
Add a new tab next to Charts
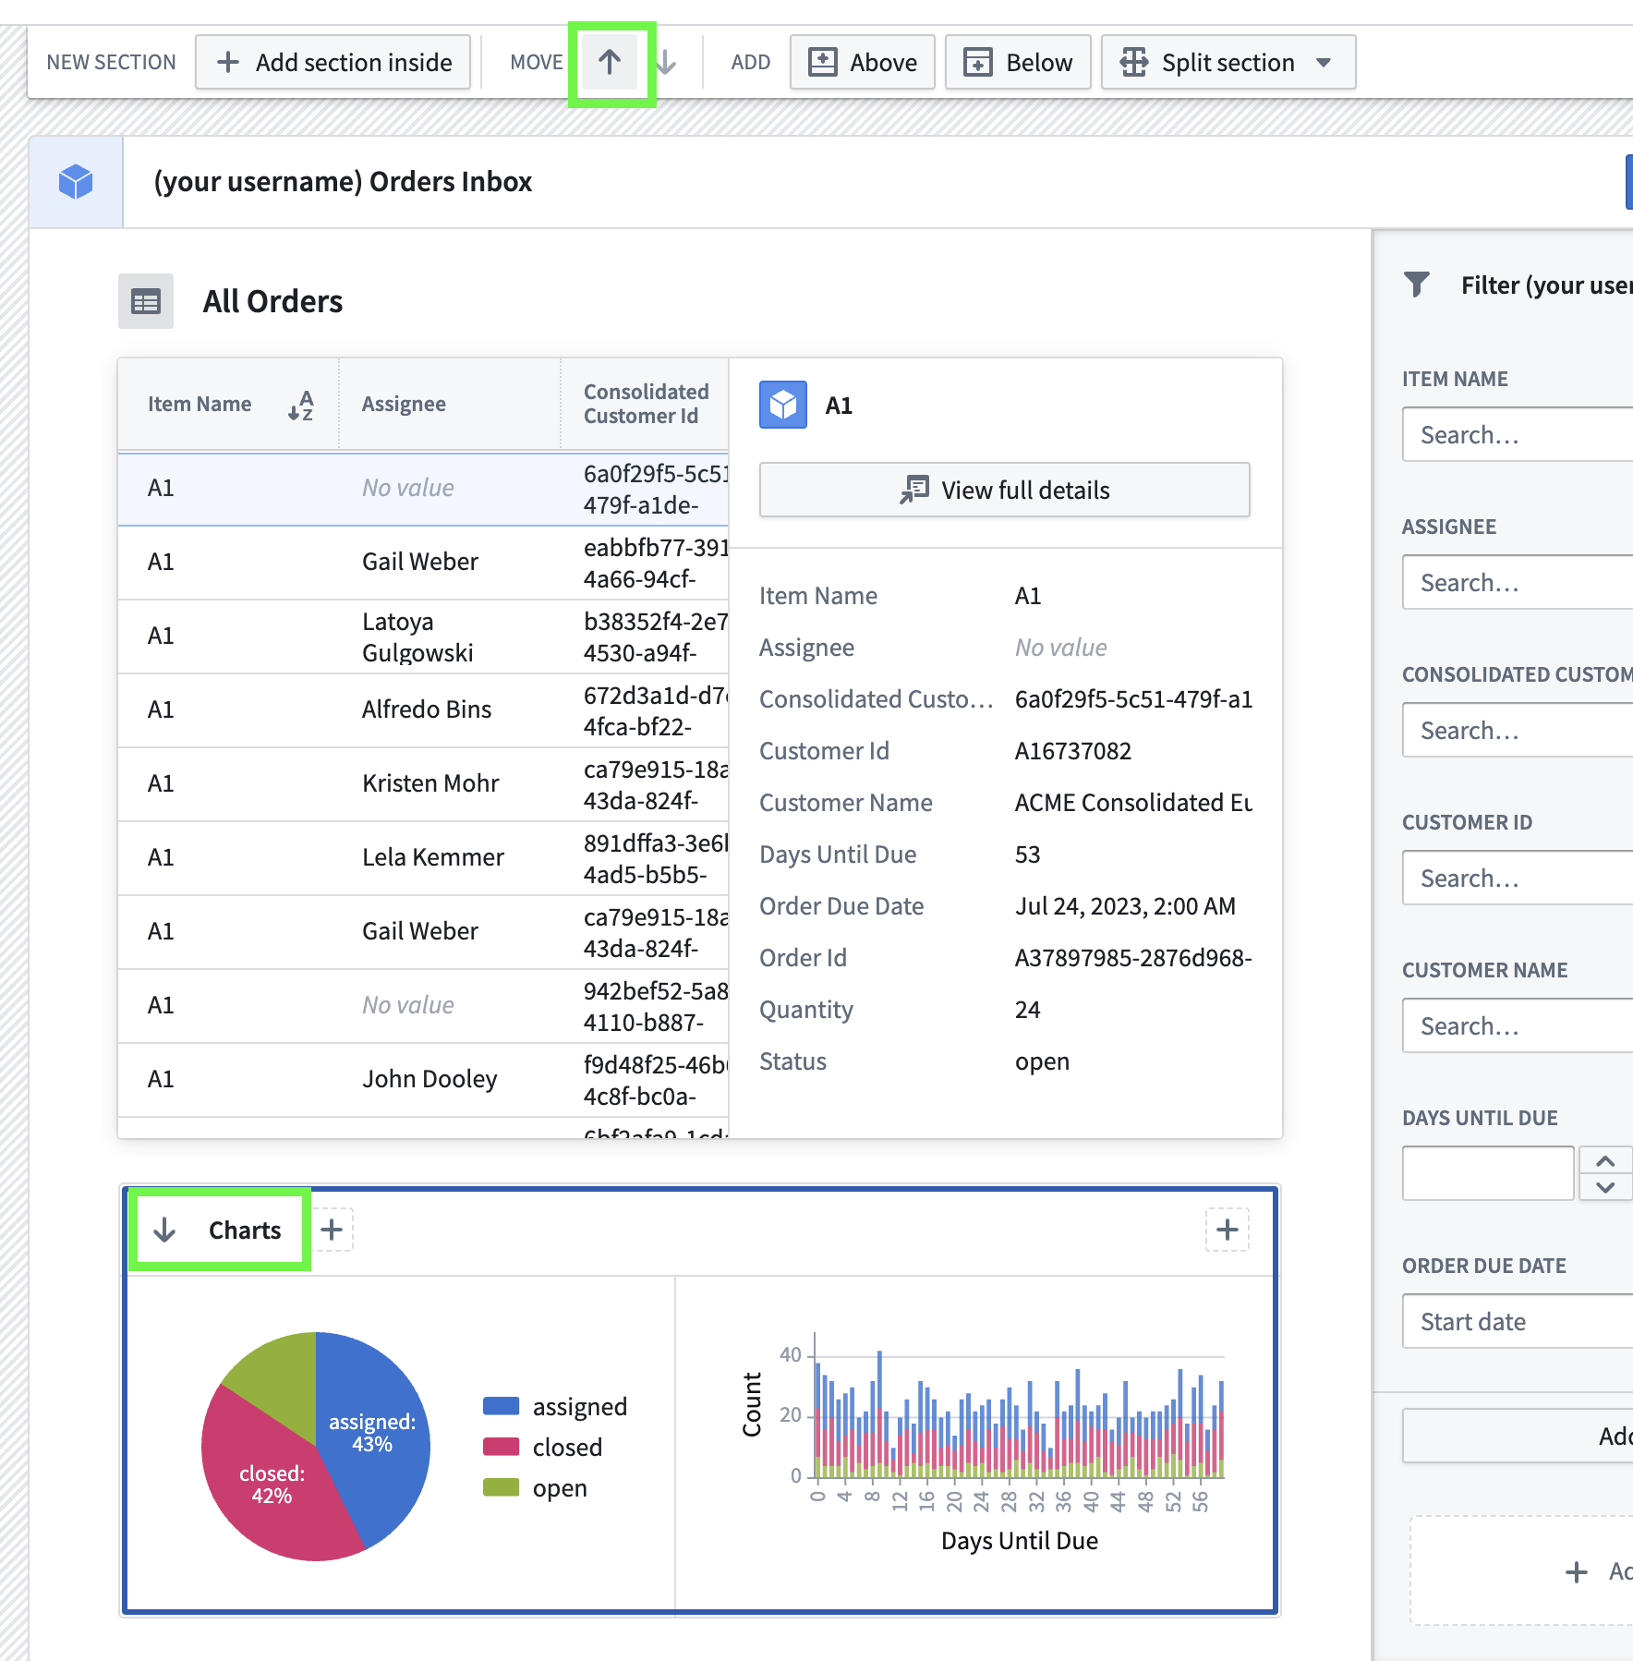pyautogui.click(x=332, y=1230)
